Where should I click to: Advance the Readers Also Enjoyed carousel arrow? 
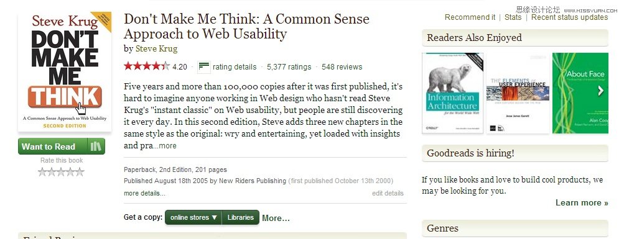600,91
